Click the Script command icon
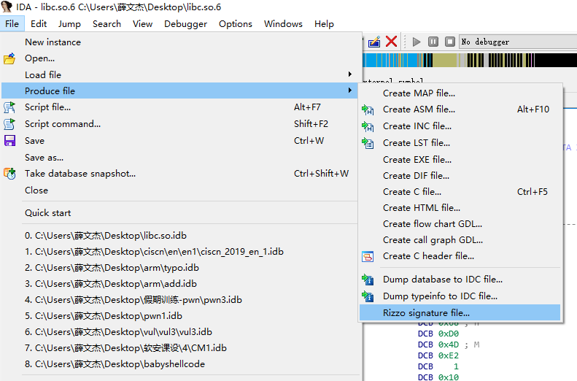The width and height of the screenshot is (577, 381). 9,124
